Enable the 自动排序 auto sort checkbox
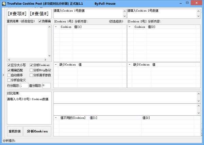This screenshot has height=145, width=204. click(9, 75)
